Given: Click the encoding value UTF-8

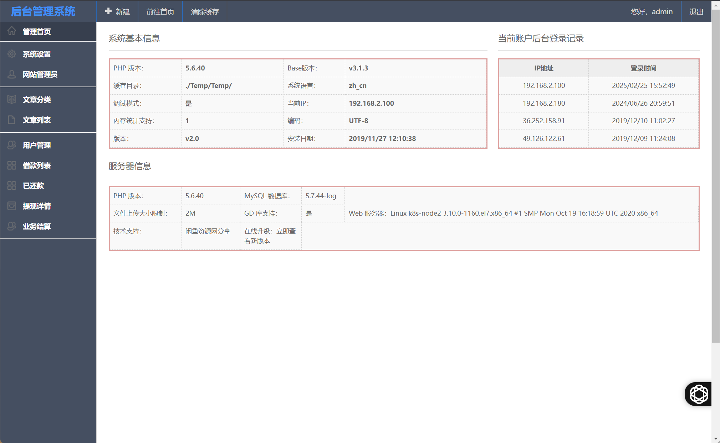Looking at the screenshot, I should pos(358,121).
